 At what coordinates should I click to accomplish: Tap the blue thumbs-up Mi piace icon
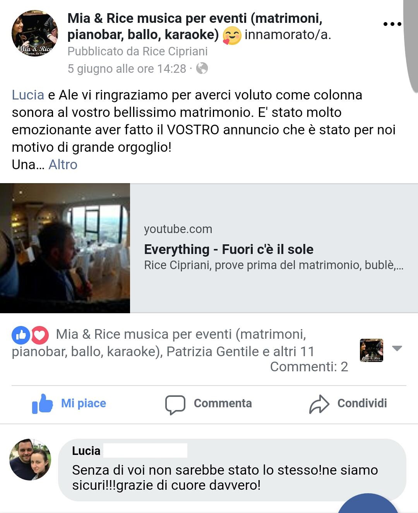[42, 404]
